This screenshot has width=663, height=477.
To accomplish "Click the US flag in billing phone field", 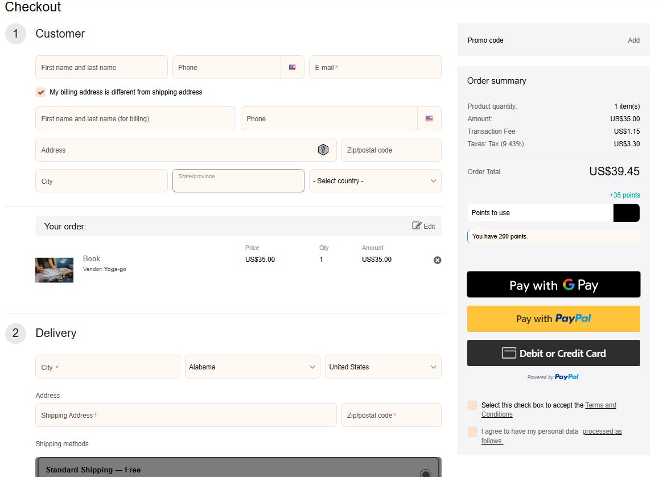I will tap(429, 118).
